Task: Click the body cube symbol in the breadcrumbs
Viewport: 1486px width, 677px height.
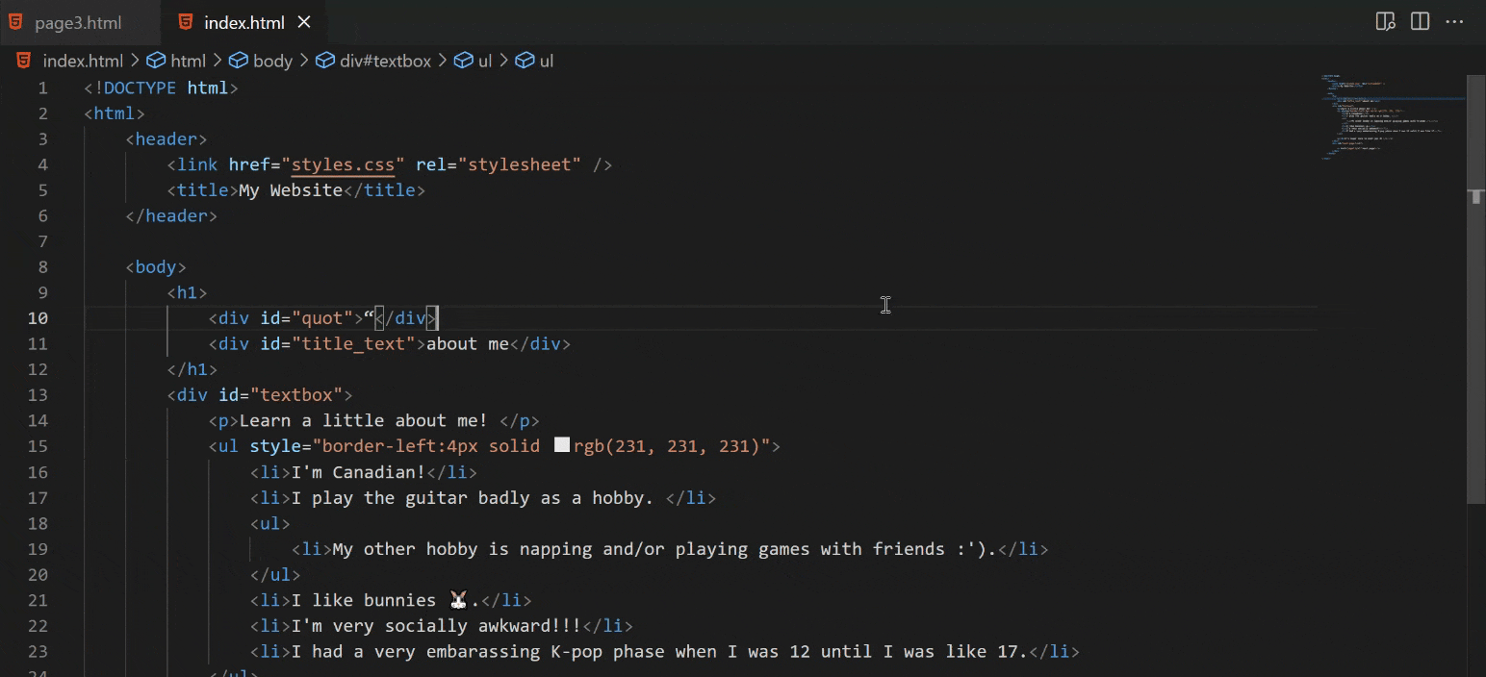Action: coord(238,60)
